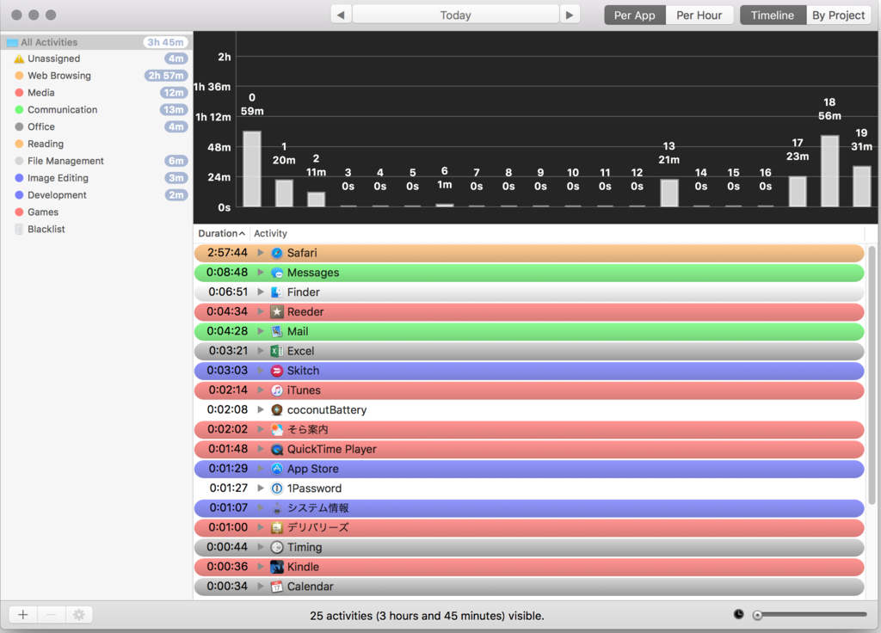Screen dimensions: 881x633
Task: Click the orange Web Browsing color dot
Action: (x=19, y=76)
